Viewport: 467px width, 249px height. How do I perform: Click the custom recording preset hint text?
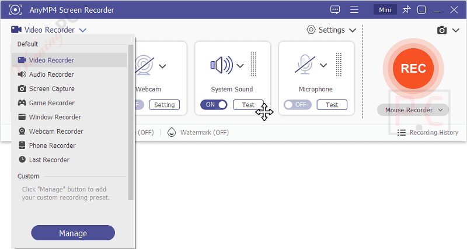(65, 193)
